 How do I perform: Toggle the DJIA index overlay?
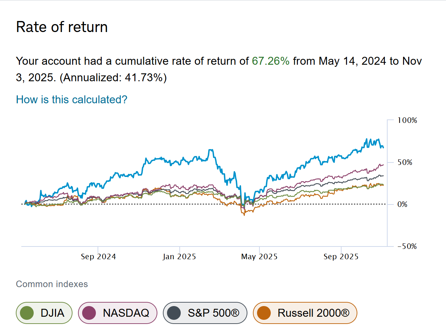point(44,313)
